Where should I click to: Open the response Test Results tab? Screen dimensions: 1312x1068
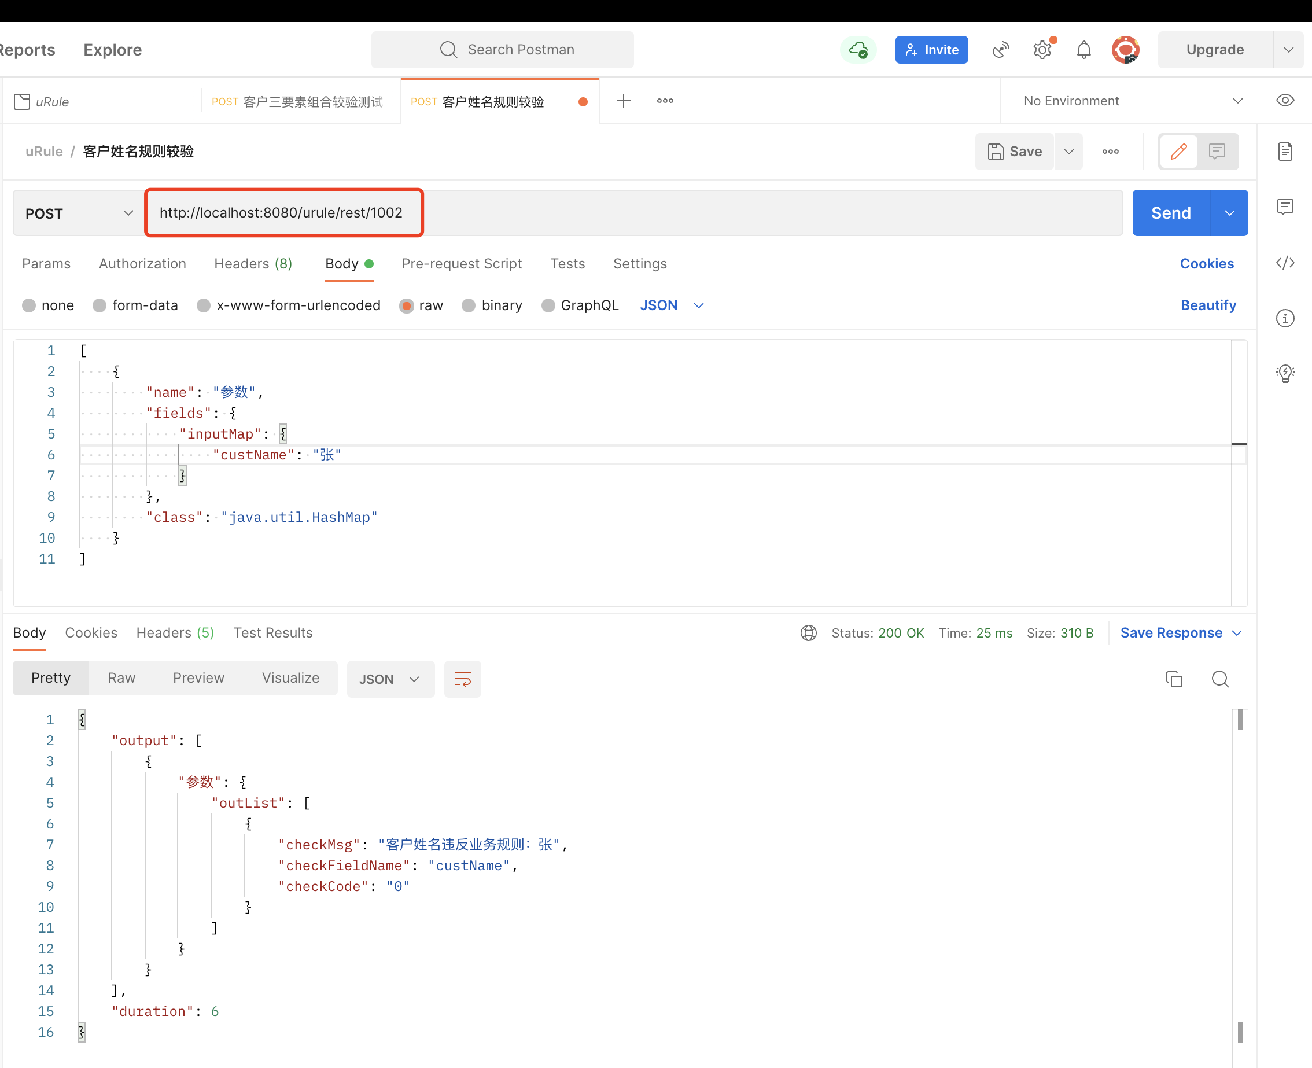click(x=272, y=633)
